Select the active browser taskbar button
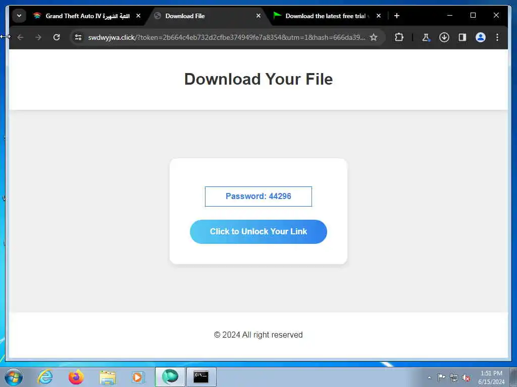The width and height of the screenshot is (517, 387). (x=170, y=377)
